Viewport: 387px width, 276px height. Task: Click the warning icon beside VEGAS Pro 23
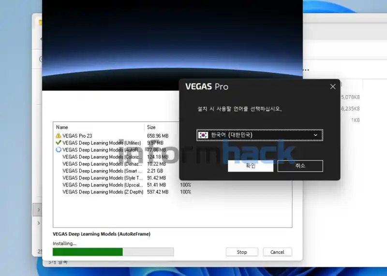click(x=59, y=136)
